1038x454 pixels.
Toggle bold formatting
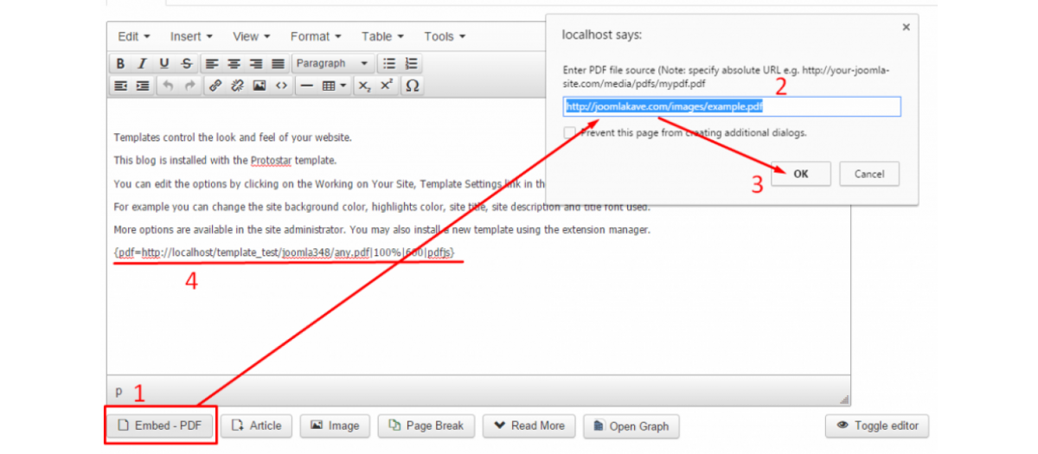[120, 63]
